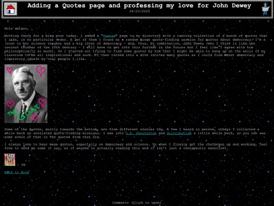Screen dimensions: 274x206
Task: Click the date 06/23/2025
Action: 140,11
